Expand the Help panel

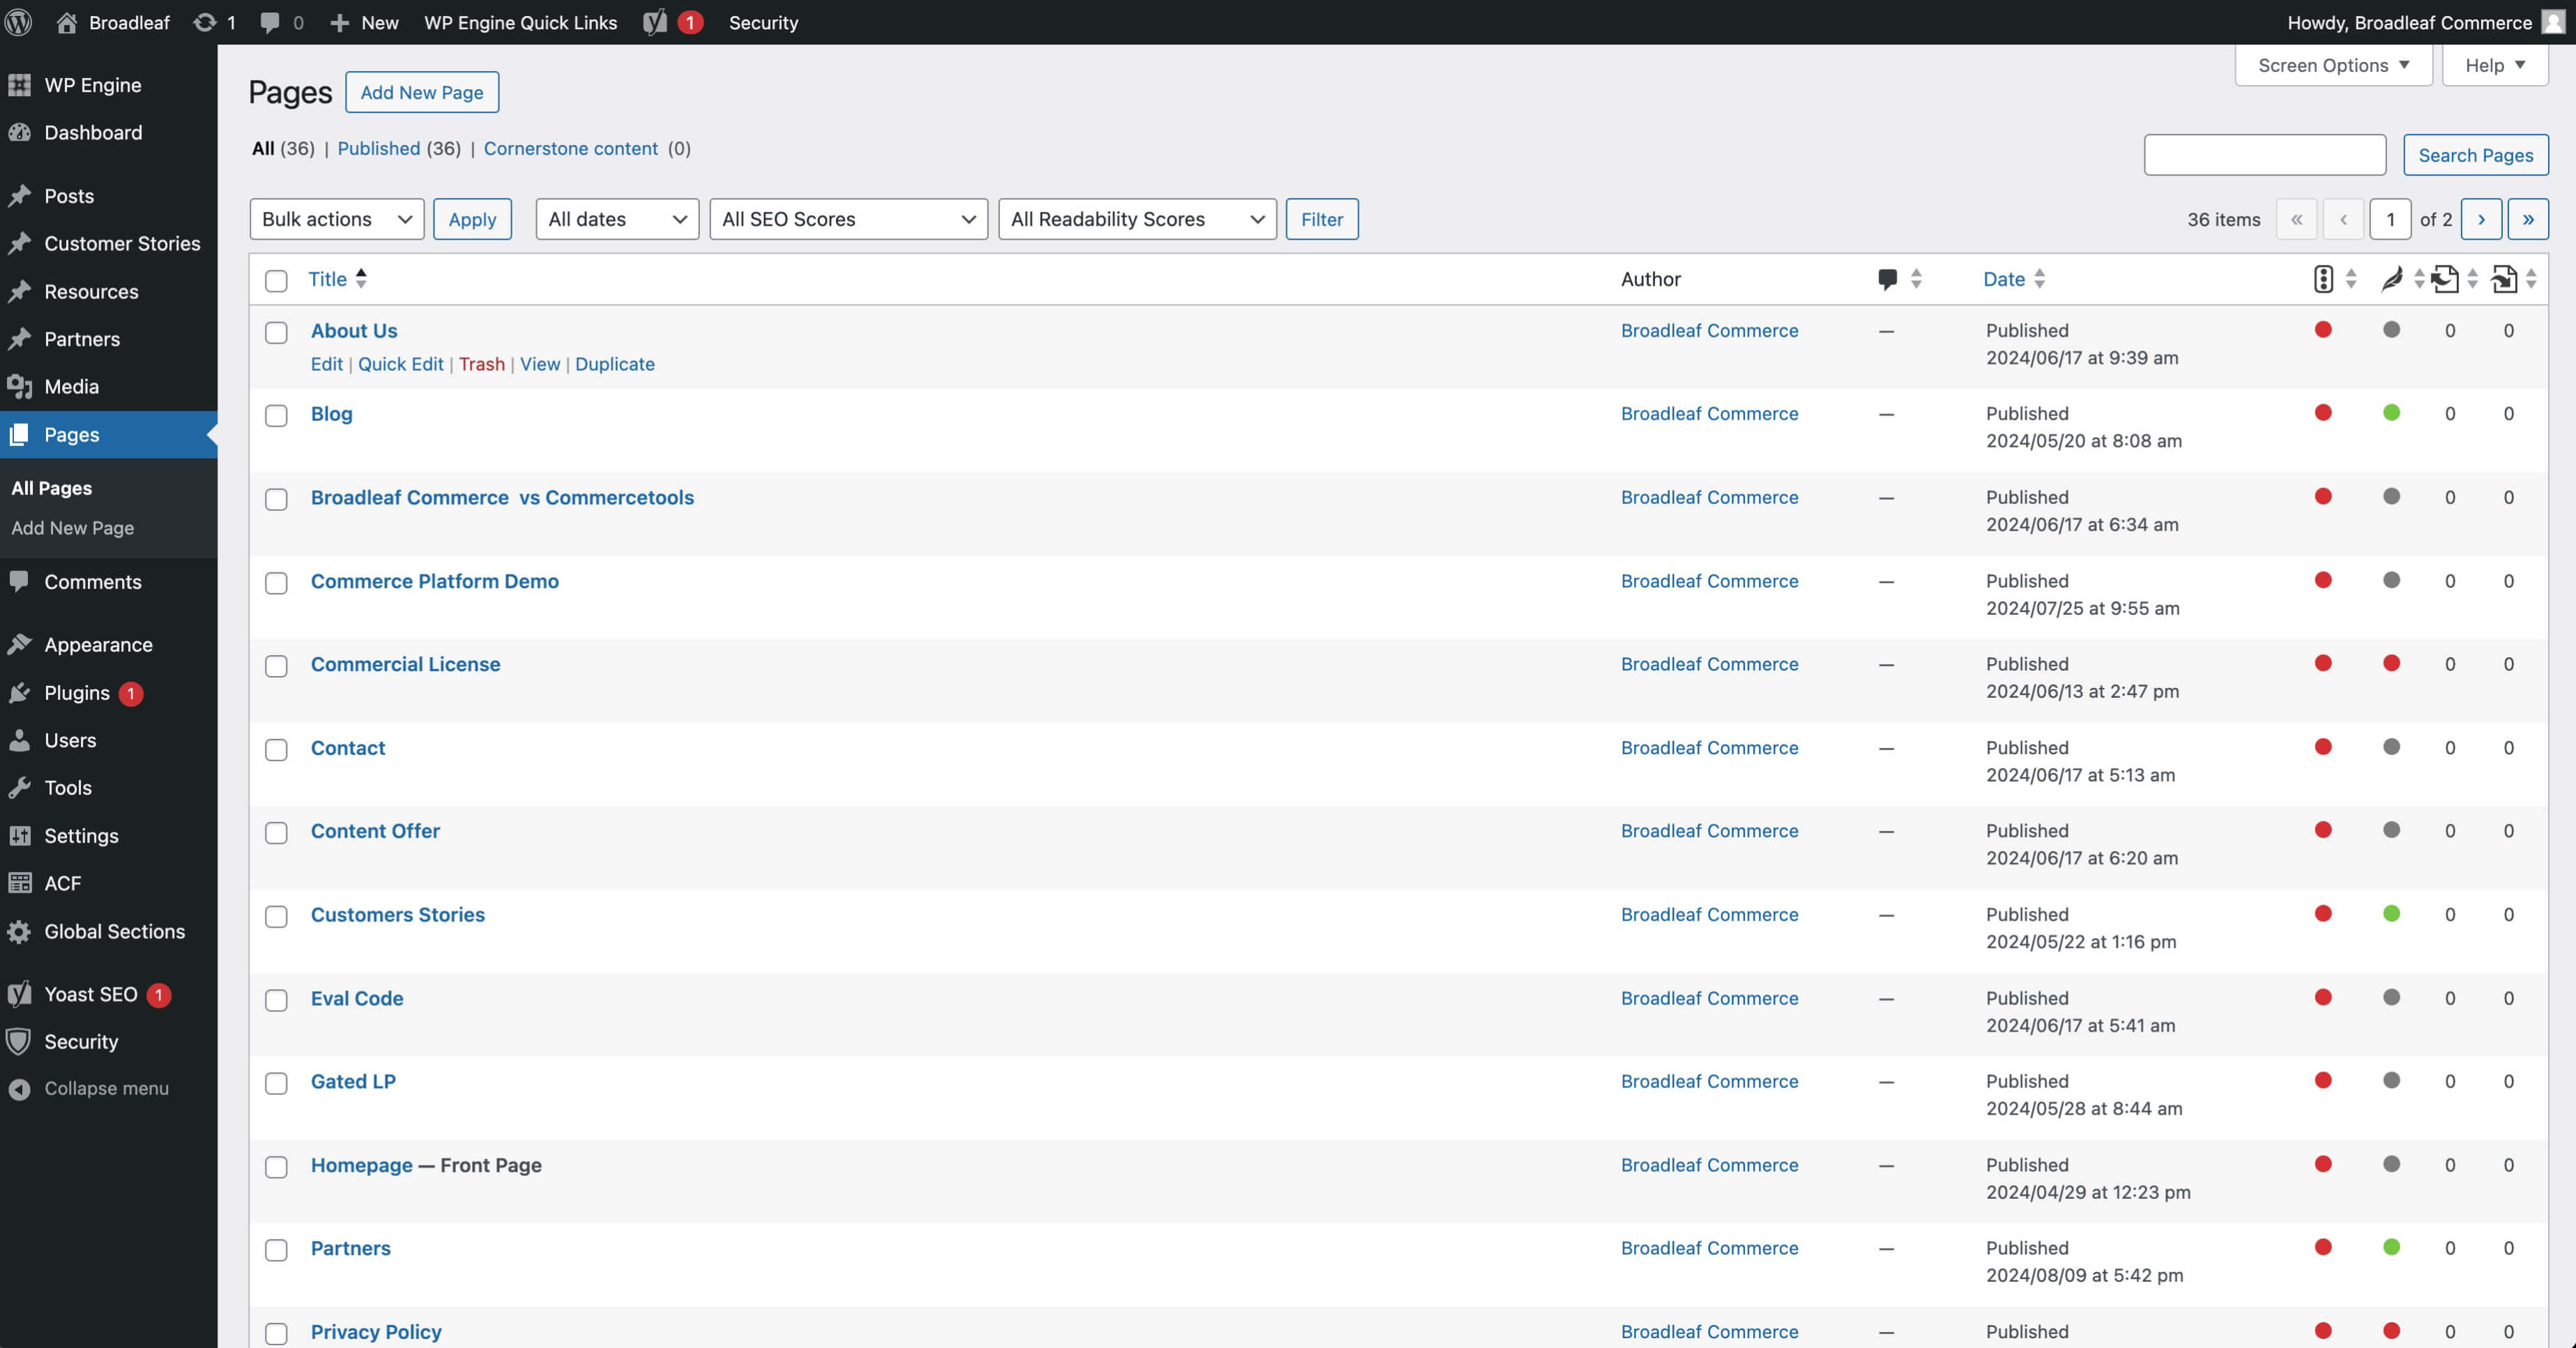(2495, 65)
